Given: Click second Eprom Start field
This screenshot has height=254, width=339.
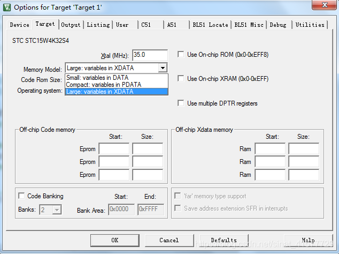Looking at the screenshot, I should (114, 162).
